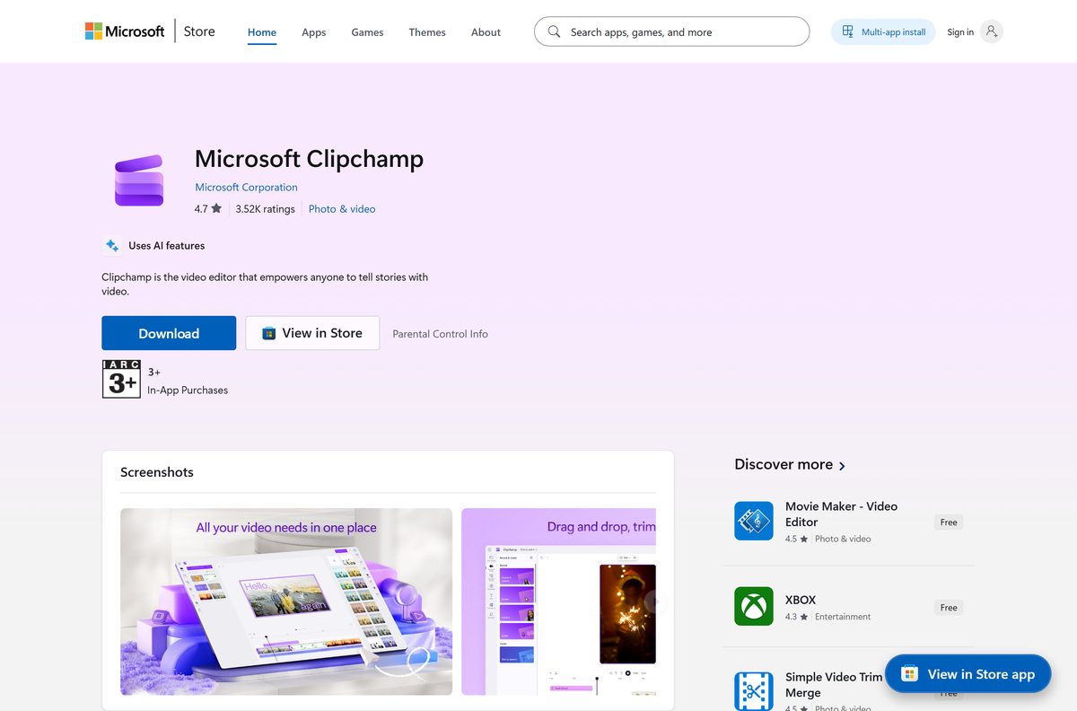Open the About tab

click(486, 32)
